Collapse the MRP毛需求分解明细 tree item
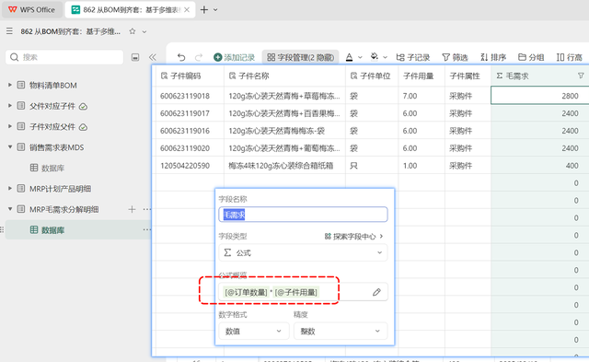Screen dimensions: 589x362 click(10, 209)
